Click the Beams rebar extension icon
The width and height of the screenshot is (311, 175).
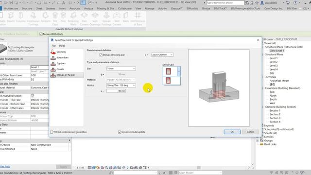[x=11, y=17]
